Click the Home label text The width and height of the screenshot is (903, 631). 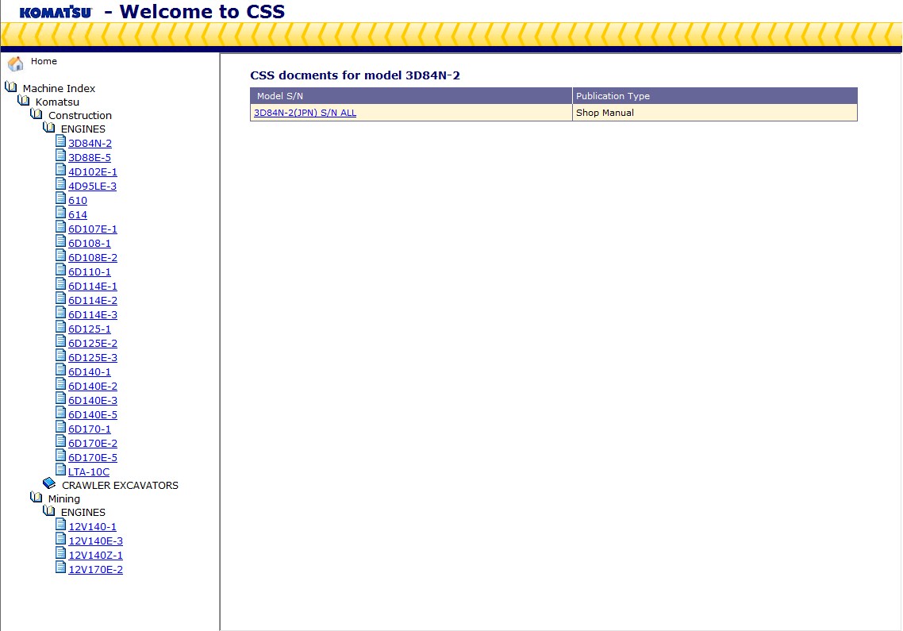[44, 61]
